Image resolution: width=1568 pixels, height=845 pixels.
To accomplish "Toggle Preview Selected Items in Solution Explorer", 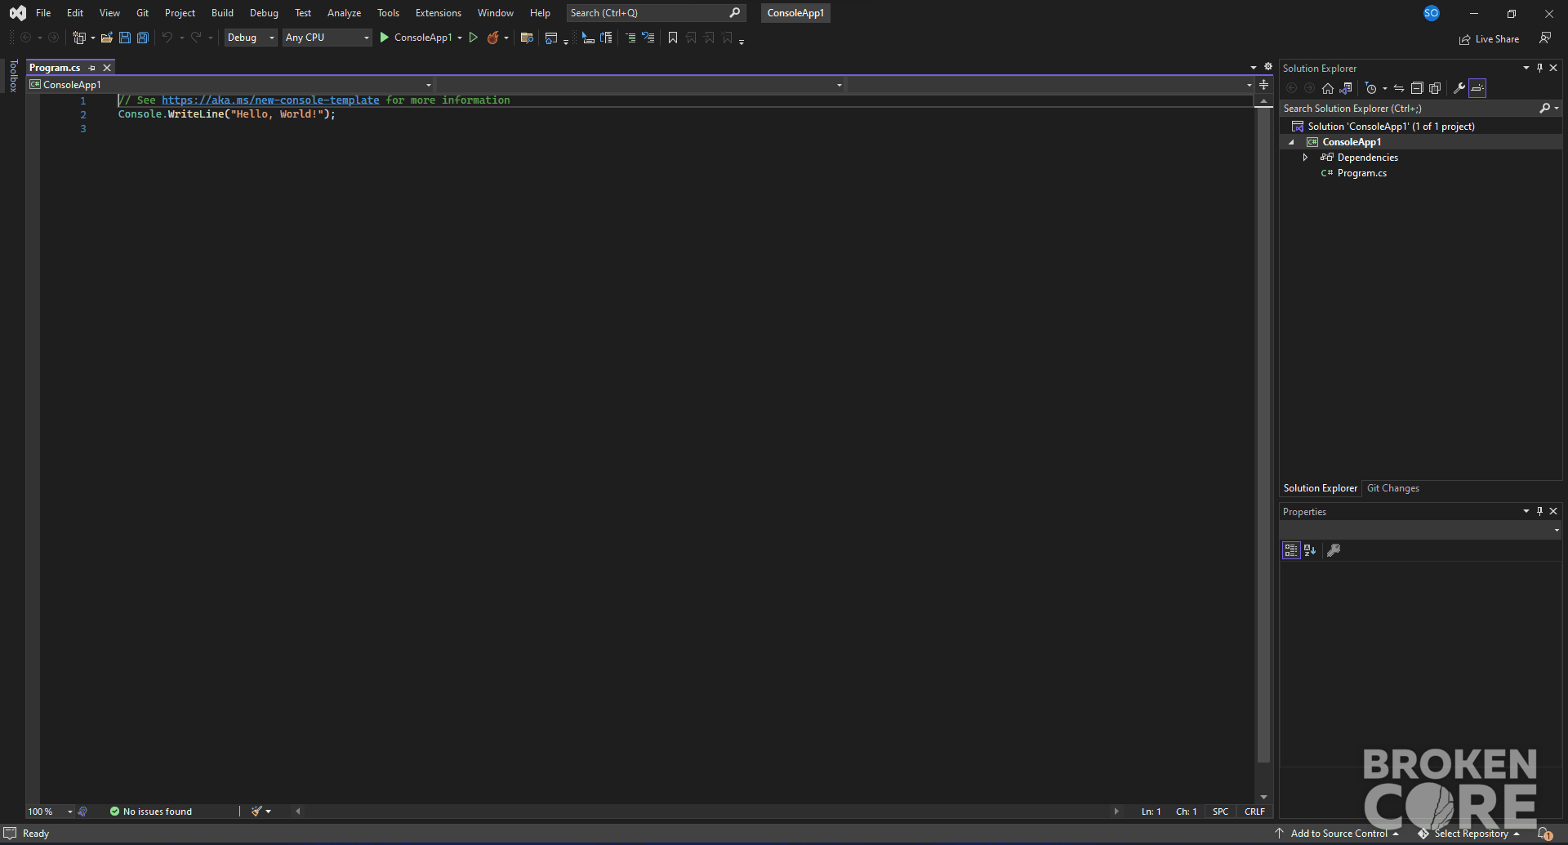I will coord(1477,88).
